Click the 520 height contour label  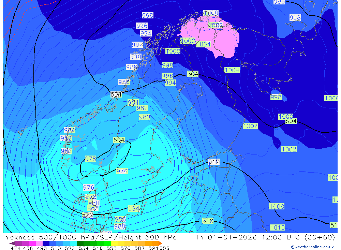[x=208, y=221]
